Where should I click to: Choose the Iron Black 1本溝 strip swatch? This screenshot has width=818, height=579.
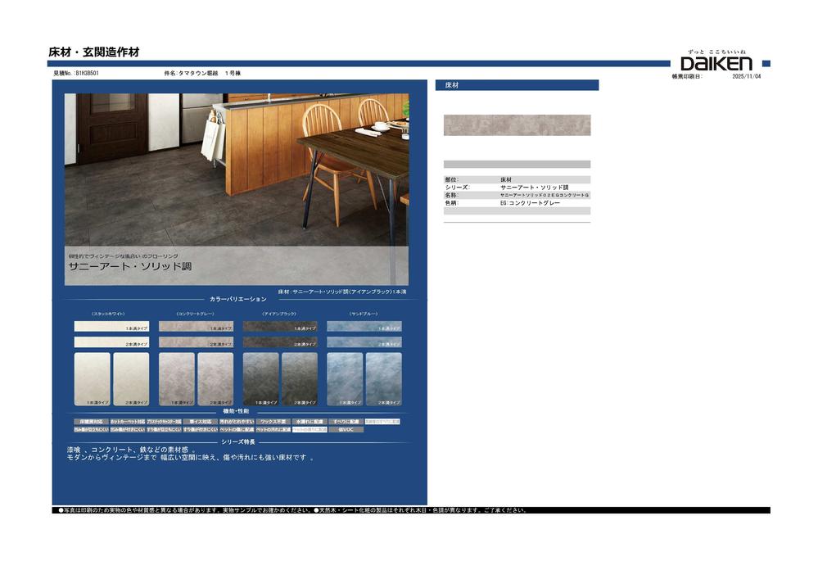coord(280,327)
